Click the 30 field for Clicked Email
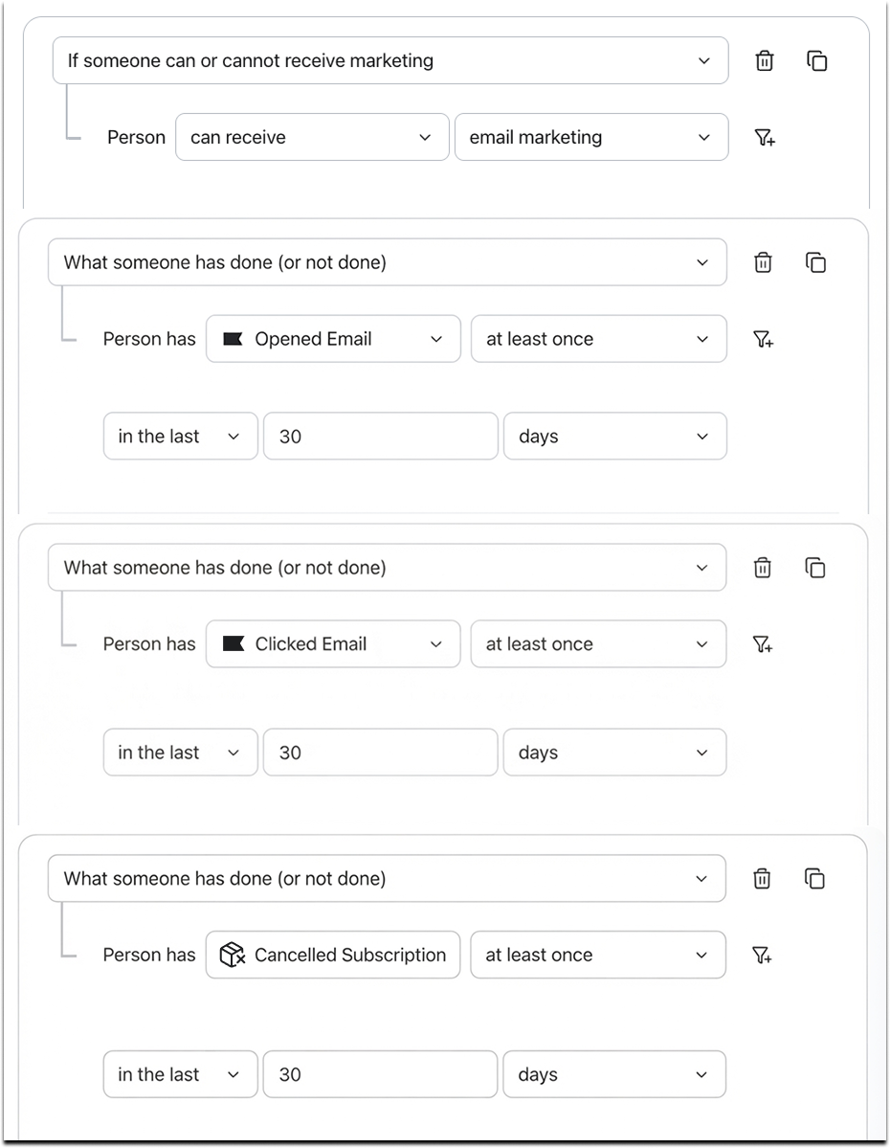The height and width of the screenshot is (1148, 890). pyautogui.click(x=381, y=753)
